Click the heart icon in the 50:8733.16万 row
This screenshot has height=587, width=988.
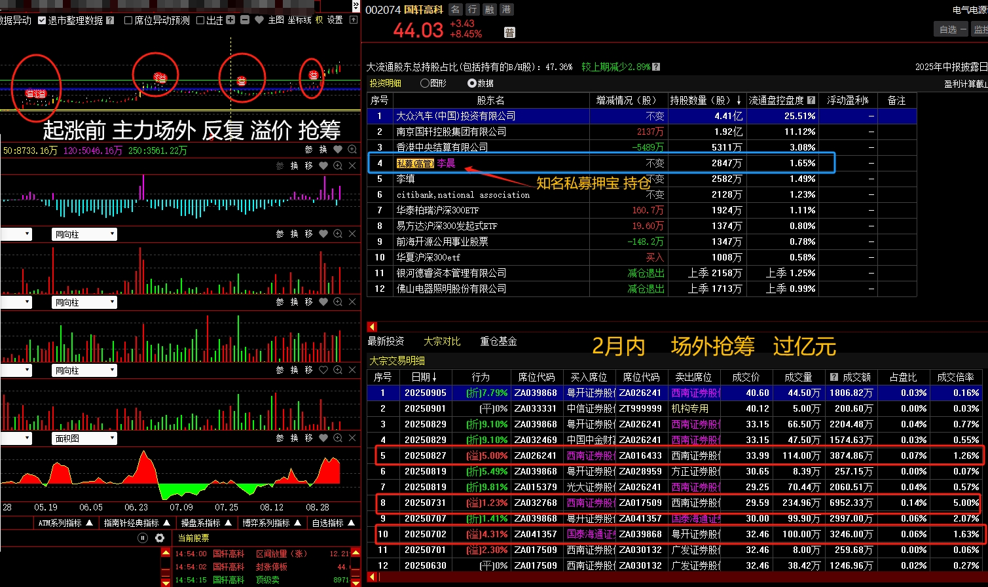[x=338, y=150]
